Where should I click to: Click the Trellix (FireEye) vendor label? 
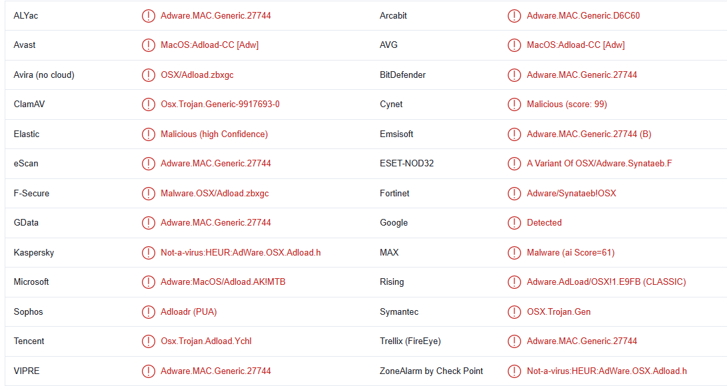pyautogui.click(x=410, y=341)
